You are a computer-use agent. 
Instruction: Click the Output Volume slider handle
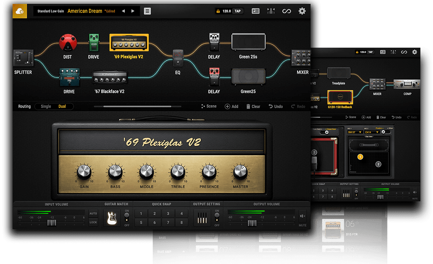252,223
